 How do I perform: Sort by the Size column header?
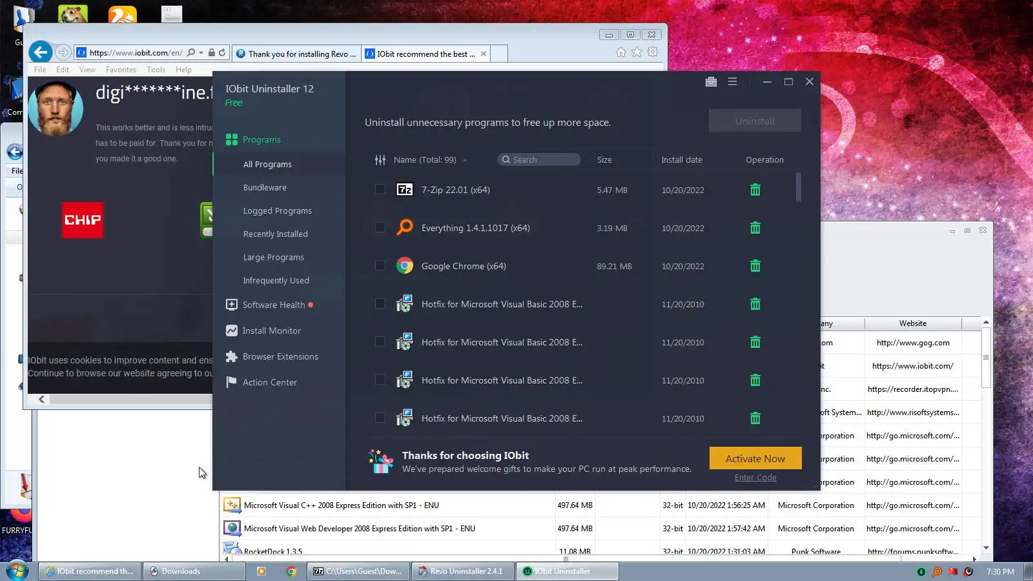pyautogui.click(x=604, y=159)
